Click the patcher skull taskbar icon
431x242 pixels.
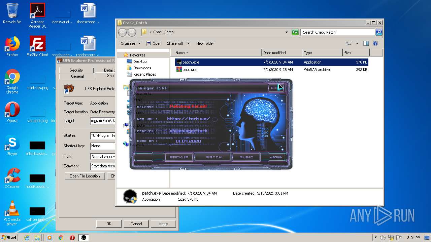tap(84, 238)
